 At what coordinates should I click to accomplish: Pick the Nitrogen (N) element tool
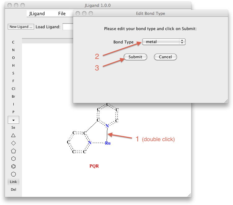(x=13, y=50)
